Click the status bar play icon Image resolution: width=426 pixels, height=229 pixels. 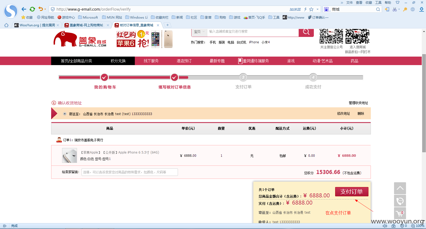tap(5, 226)
